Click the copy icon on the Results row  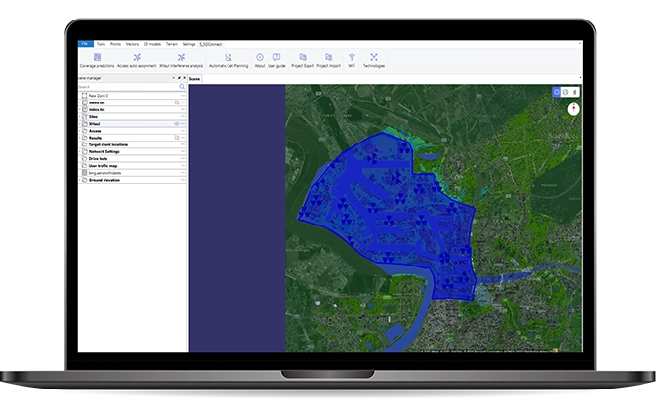(x=177, y=138)
